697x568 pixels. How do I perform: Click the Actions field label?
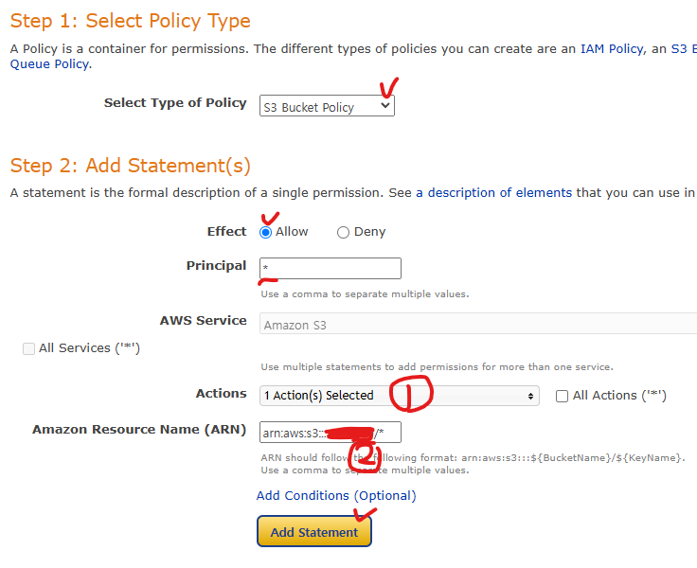[x=221, y=393]
